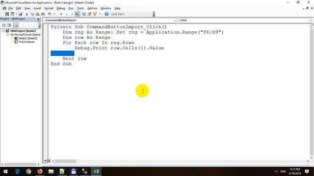Open the File menu
This screenshot has width=314, height=176.
10,8
